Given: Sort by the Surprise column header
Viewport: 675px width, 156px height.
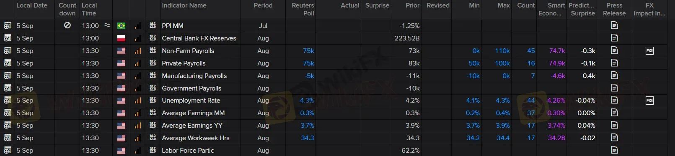Looking at the screenshot, I should (377, 5).
